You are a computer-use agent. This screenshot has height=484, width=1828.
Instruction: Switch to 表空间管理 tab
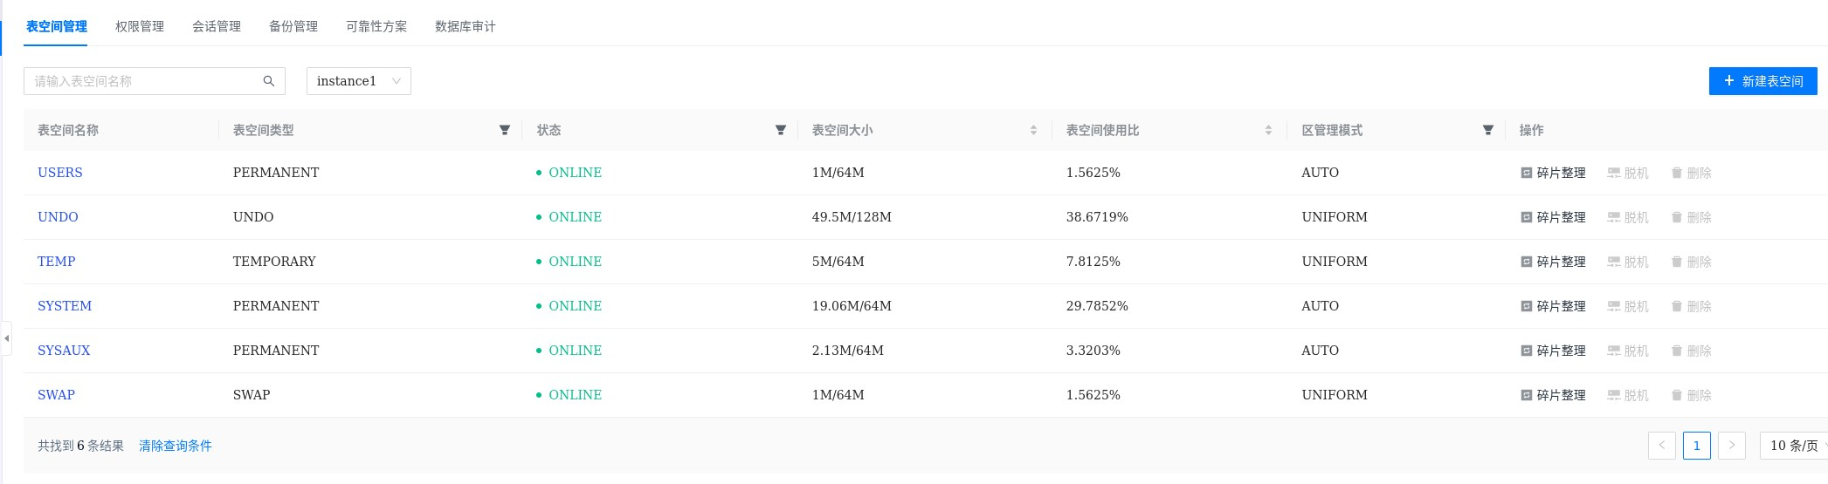[57, 26]
